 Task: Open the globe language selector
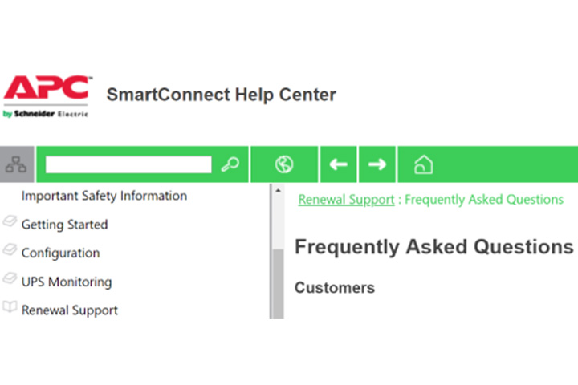(x=283, y=165)
